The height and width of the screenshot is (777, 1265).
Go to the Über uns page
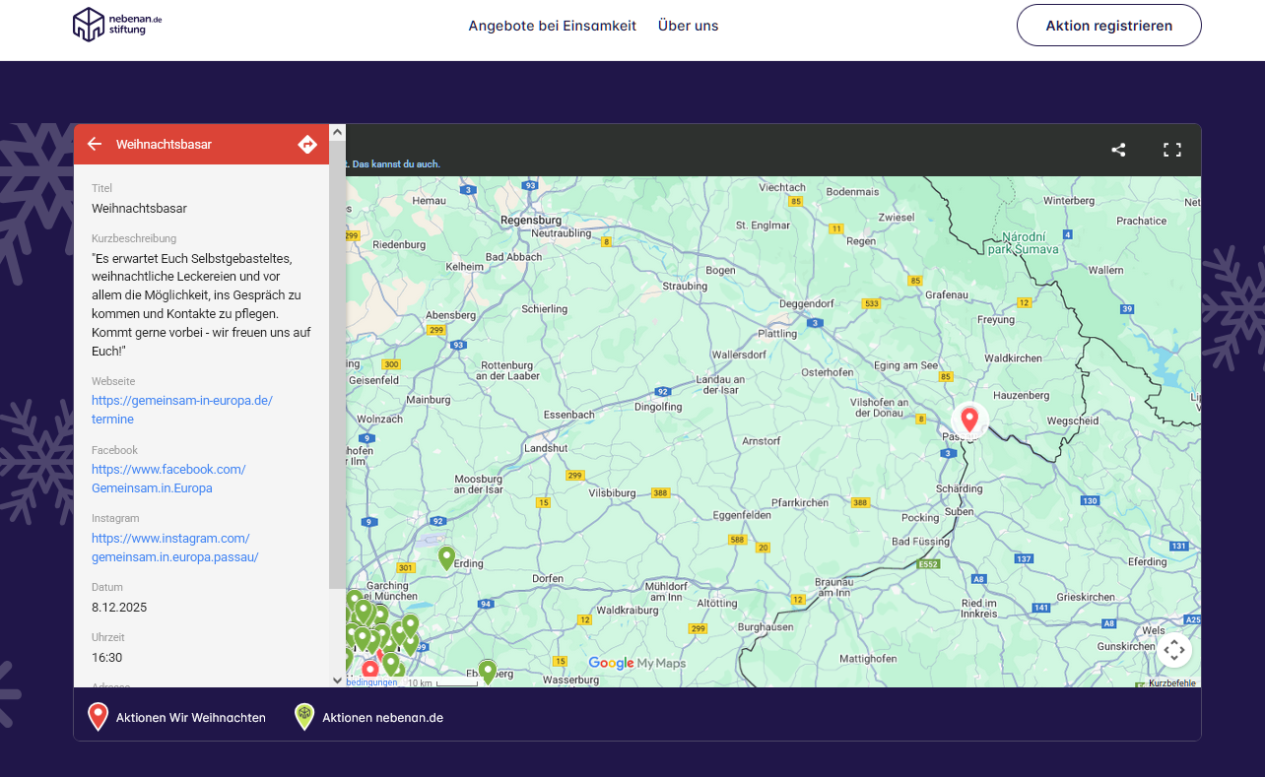688,26
